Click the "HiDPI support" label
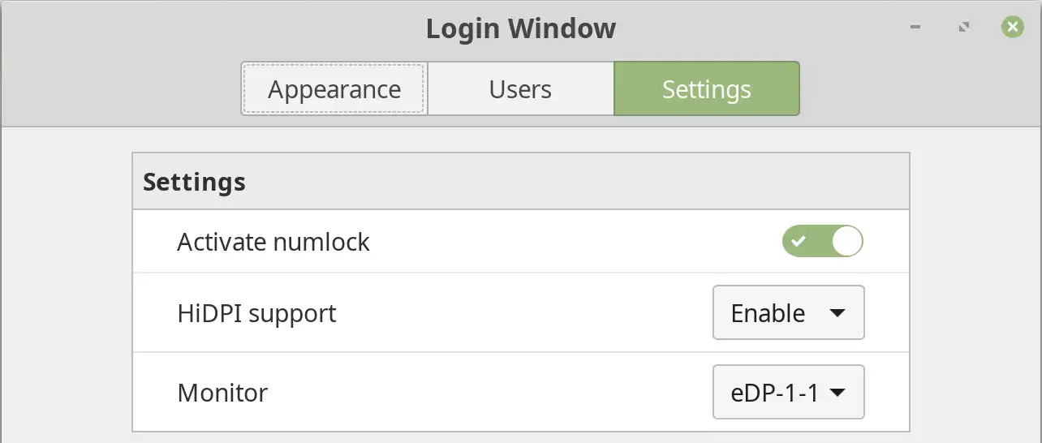Viewport: 1042px width, 443px height. tap(256, 313)
